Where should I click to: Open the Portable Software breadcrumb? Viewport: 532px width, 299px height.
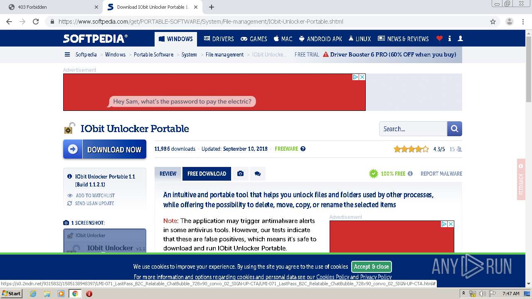point(153,54)
